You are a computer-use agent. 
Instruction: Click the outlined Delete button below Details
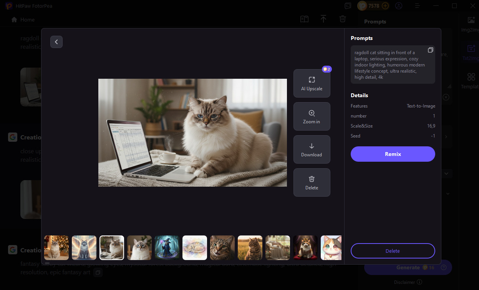393,251
